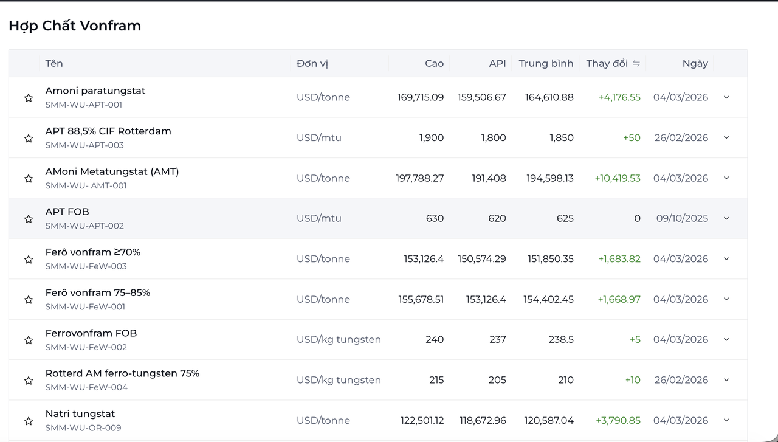Open AMoni Metatungstat (AMT) name

[112, 171]
